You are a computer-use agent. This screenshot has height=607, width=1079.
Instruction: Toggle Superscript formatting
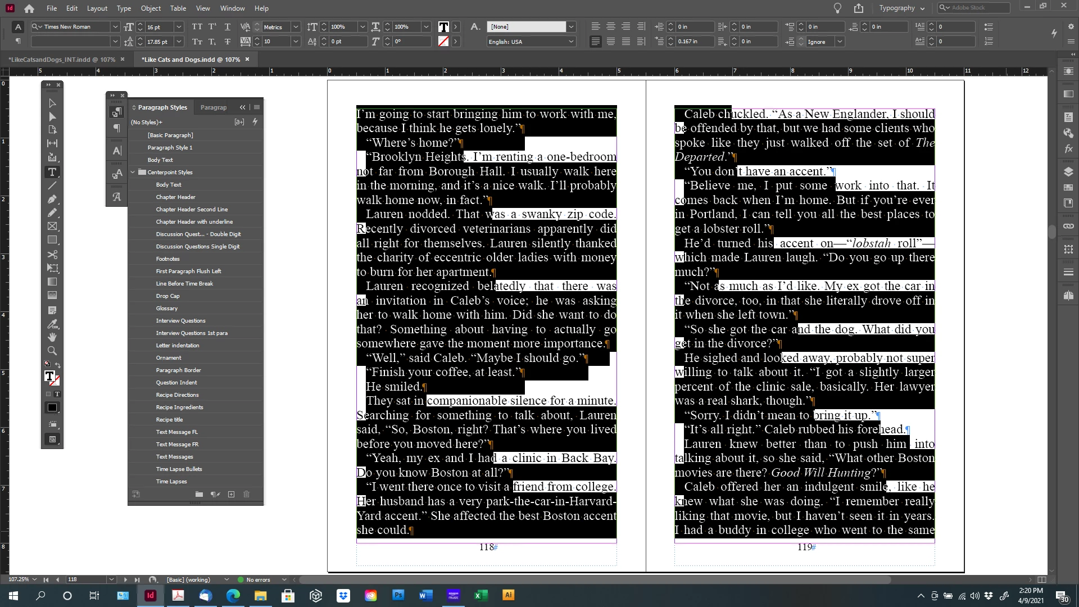coord(212,26)
